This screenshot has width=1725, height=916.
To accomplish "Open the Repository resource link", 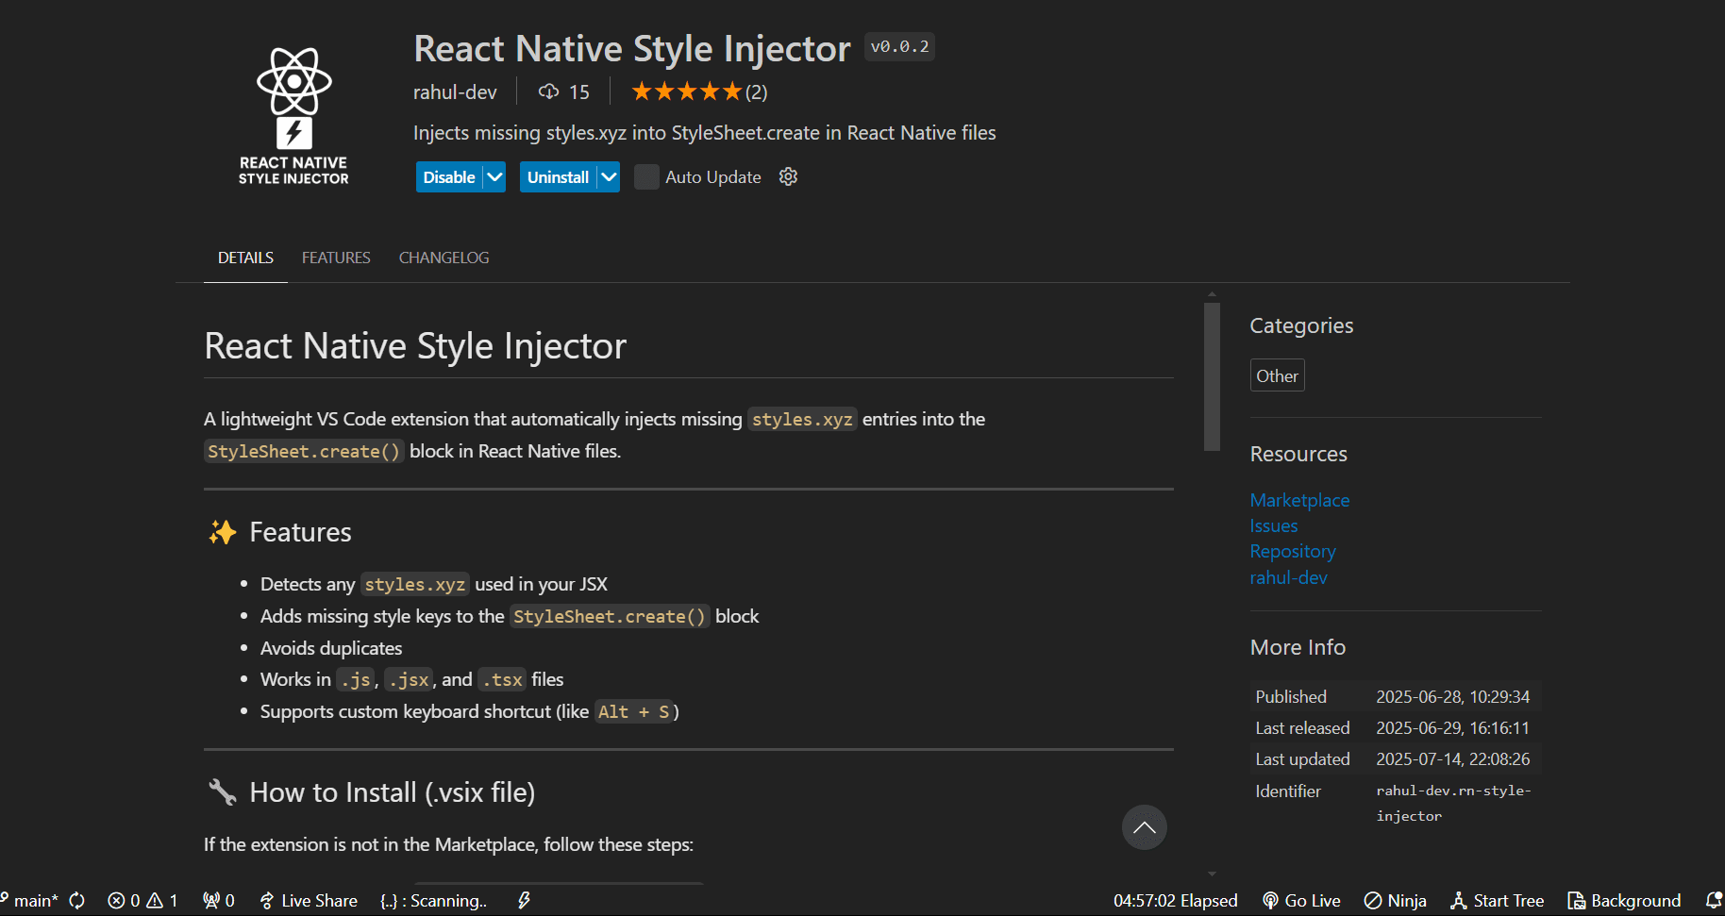I will click(1293, 551).
